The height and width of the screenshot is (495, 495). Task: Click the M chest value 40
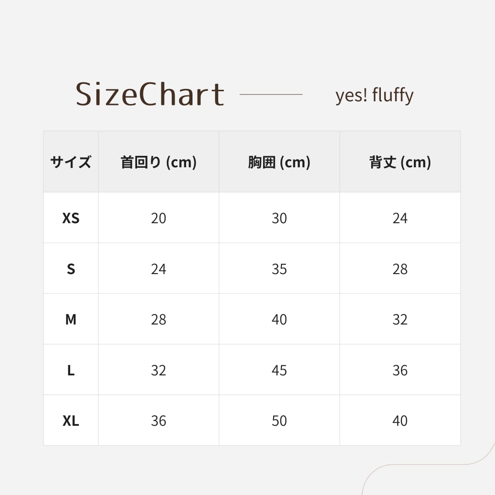(279, 319)
